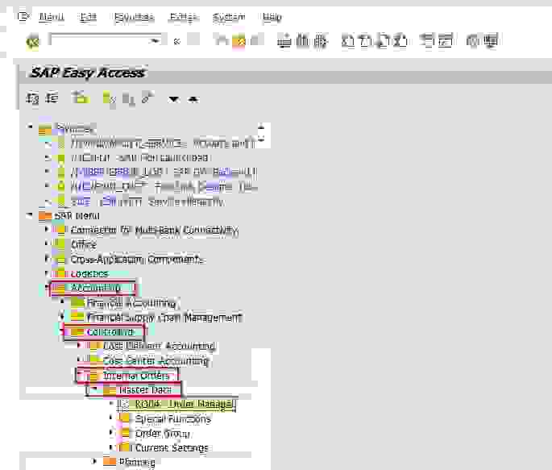552x470 pixels.
Task: Click the yellow Exit icon
Action: 239,41
